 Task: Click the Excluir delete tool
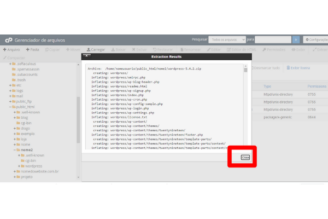(x=139, y=50)
